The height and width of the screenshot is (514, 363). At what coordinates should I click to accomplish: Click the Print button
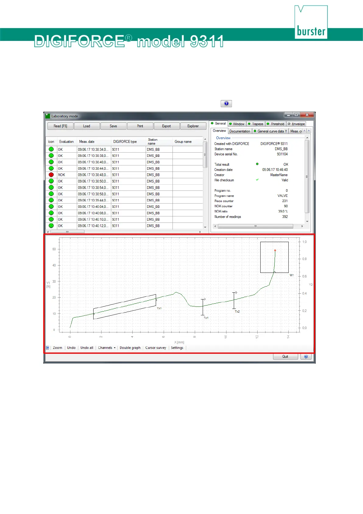tap(140, 126)
